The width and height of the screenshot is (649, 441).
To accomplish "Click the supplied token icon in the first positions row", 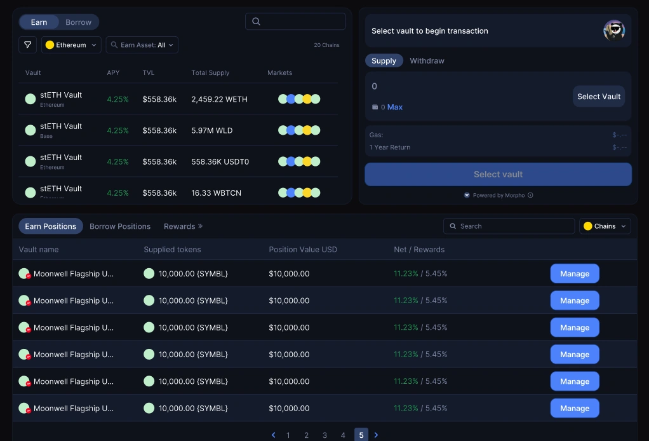I will [x=149, y=273].
